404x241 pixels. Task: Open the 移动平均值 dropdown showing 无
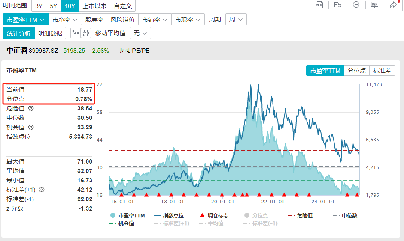pos(140,33)
